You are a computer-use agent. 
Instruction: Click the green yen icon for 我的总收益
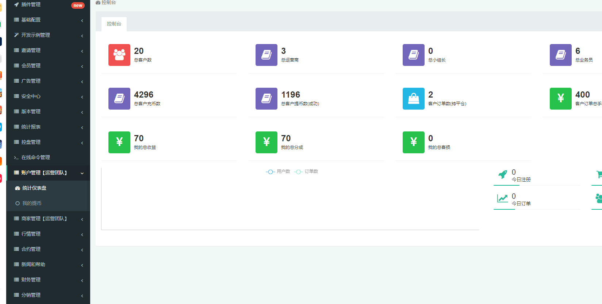point(119,142)
